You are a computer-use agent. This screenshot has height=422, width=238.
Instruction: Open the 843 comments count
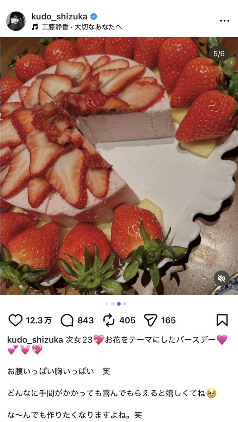(x=85, y=320)
